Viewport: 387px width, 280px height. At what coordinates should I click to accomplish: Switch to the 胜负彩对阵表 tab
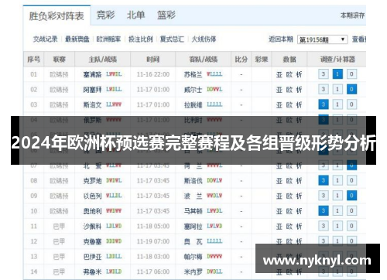pos(57,16)
